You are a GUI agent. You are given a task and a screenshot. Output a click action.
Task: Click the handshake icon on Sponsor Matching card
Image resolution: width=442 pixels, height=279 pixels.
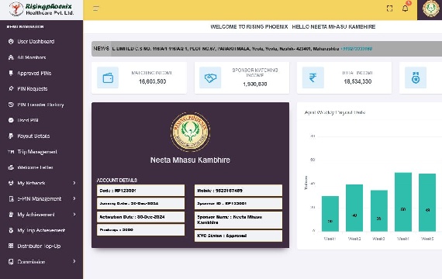tap(210, 77)
